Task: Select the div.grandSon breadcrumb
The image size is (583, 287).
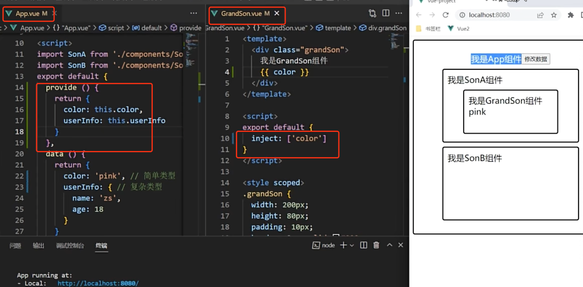Action: pyautogui.click(x=382, y=28)
